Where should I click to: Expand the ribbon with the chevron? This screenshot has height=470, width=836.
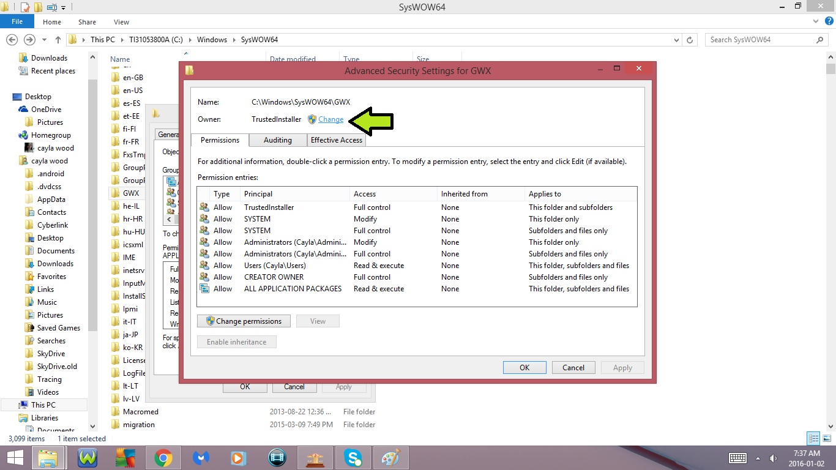tap(816, 21)
